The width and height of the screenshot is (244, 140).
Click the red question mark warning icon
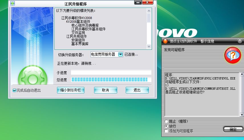click(233, 55)
